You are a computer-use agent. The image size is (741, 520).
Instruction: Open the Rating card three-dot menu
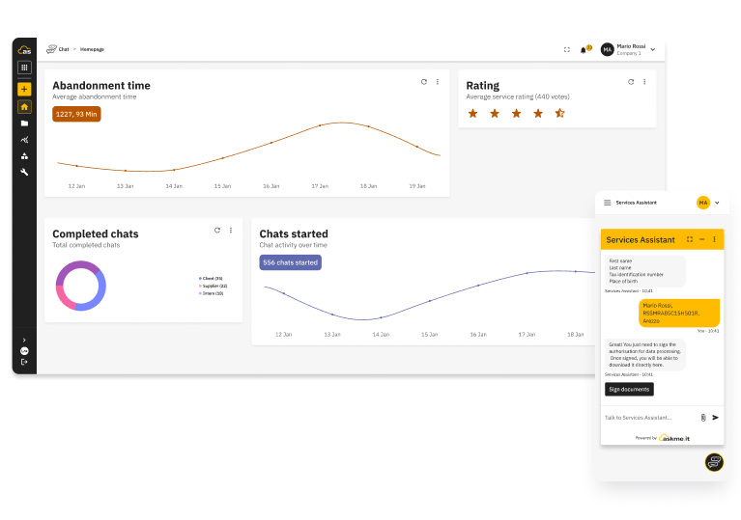tap(644, 82)
